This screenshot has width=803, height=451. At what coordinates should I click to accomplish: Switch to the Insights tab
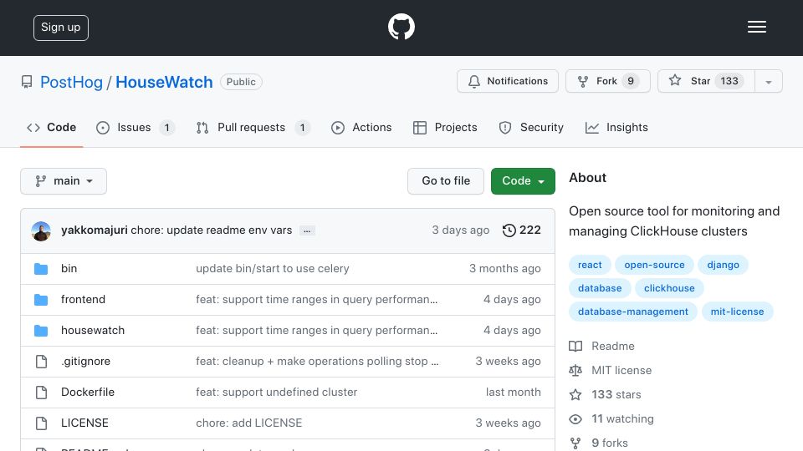click(616, 127)
